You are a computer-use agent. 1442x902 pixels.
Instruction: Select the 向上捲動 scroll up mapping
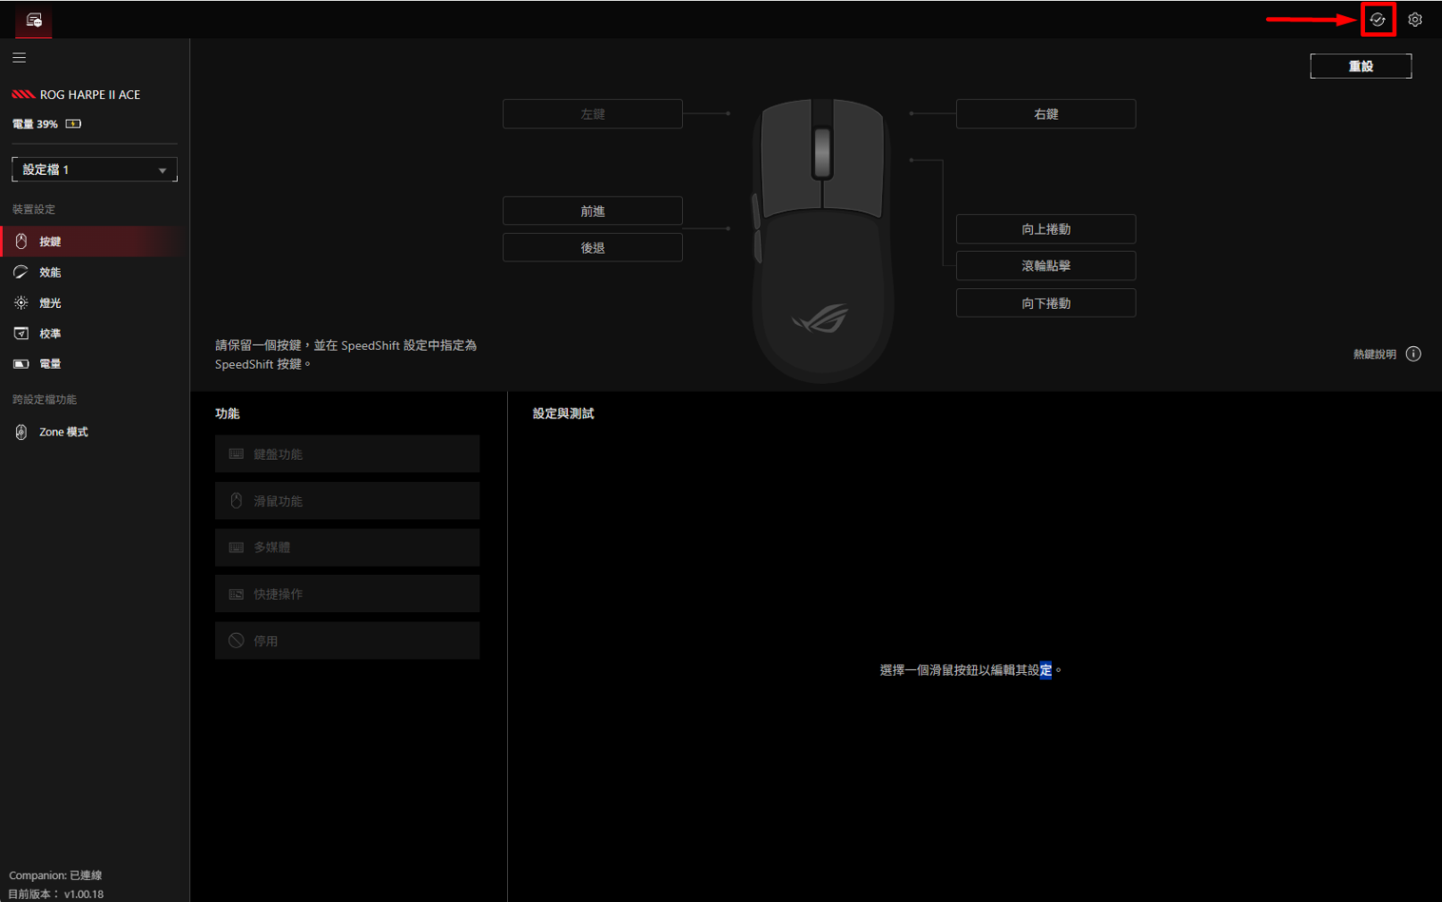(1045, 229)
